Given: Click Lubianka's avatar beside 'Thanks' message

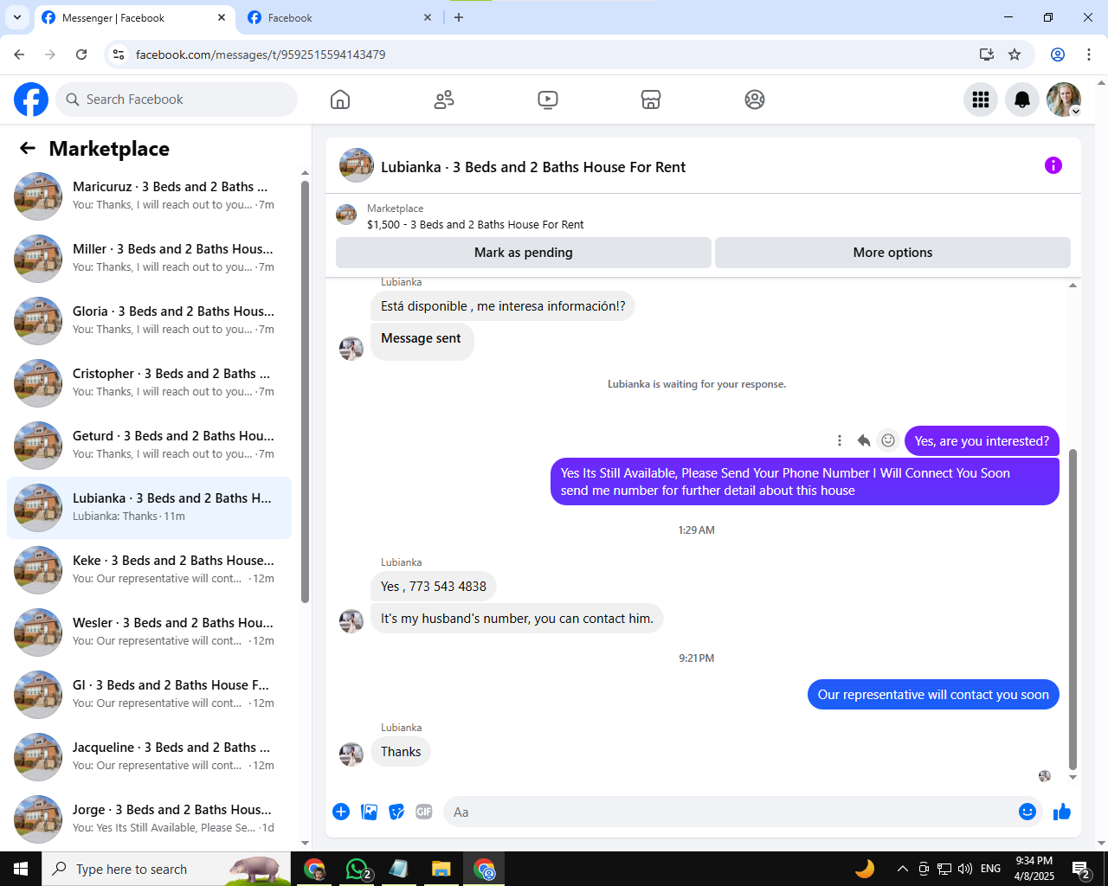Looking at the screenshot, I should (351, 754).
